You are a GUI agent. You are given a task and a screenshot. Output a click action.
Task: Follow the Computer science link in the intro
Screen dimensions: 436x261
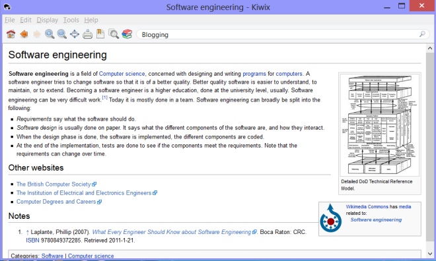[x=122, y=74]
